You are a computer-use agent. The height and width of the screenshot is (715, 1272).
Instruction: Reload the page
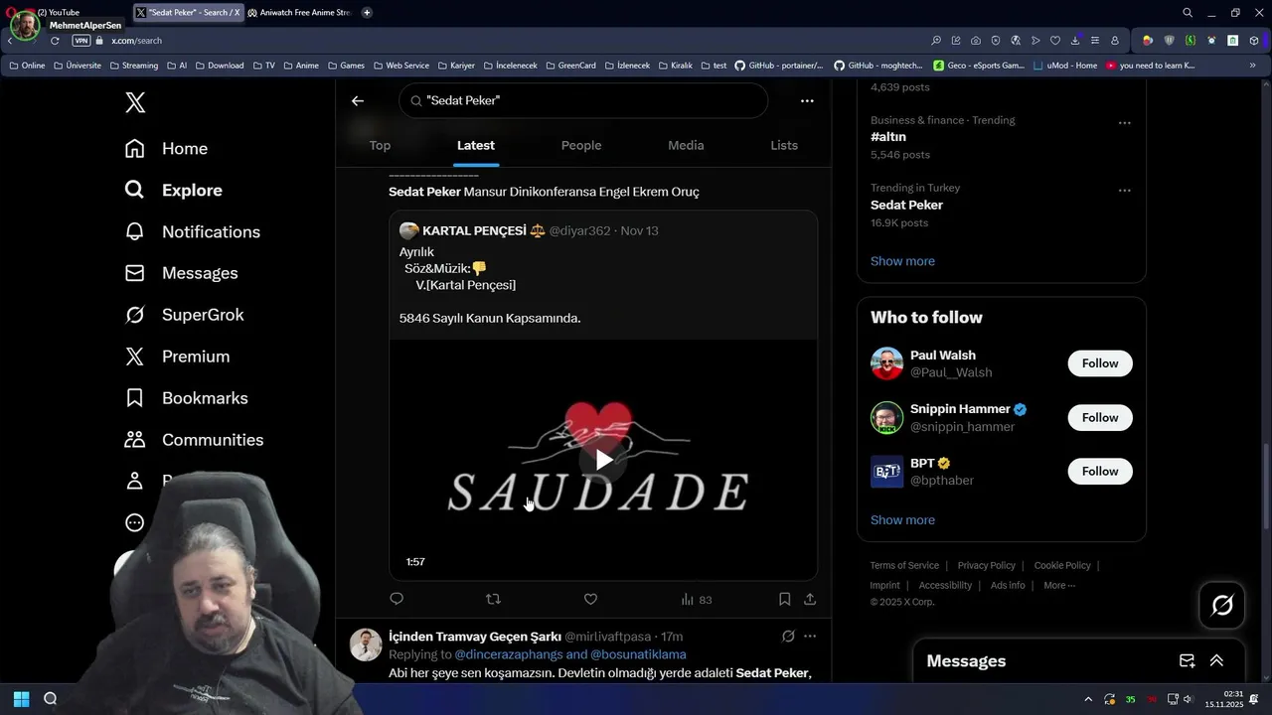point(55,41)
